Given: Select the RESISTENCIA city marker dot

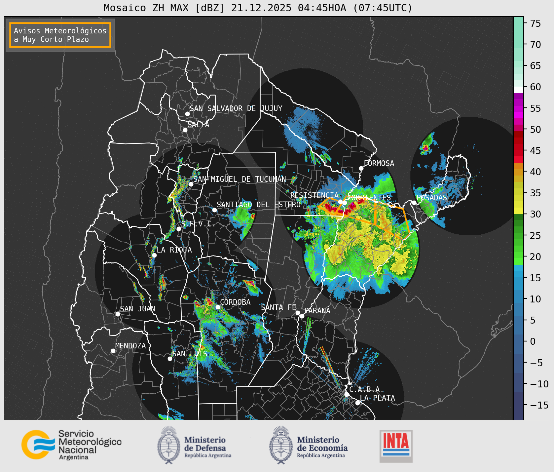Looking at the screenshot, I should (x=340, y=202).
